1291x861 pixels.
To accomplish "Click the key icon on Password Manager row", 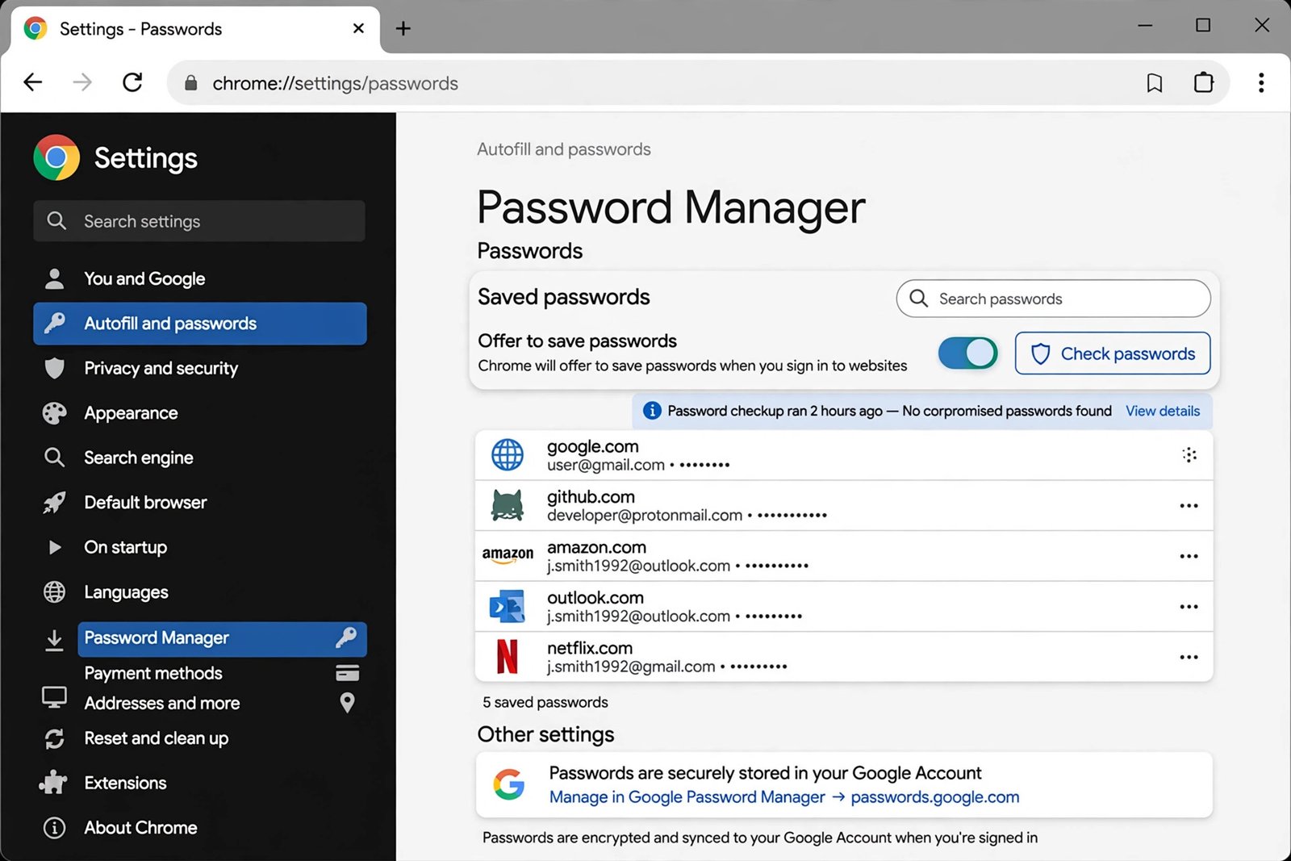I will (x=346, y=637).
